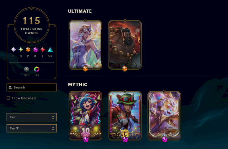Screen dimensions: 228x149
Task: Enable the Show Unowned checkbox
Action: [9, 98]
